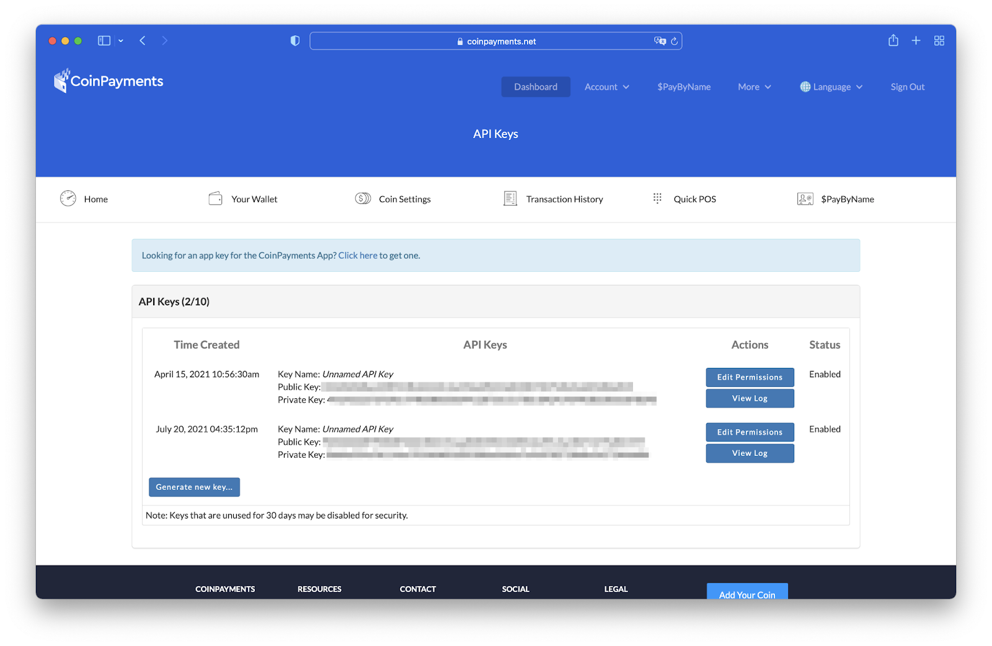The height and width of the screenshot is (646, 992).
Task: Click the translate icon in address bar
Action: (660, 41)
